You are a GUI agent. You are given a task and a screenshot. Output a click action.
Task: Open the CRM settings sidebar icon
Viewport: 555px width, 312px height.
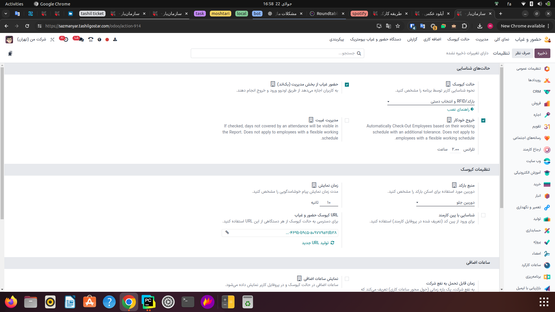pyautogui.click(x=547, y=92)
